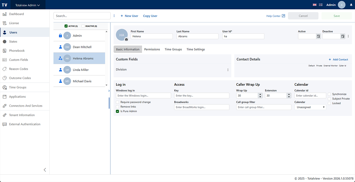The height and width of the screenshot is (182, 355).
Task: Select Michael Davis in the user list
Action: pyautogui.click(x=79, y=81)
